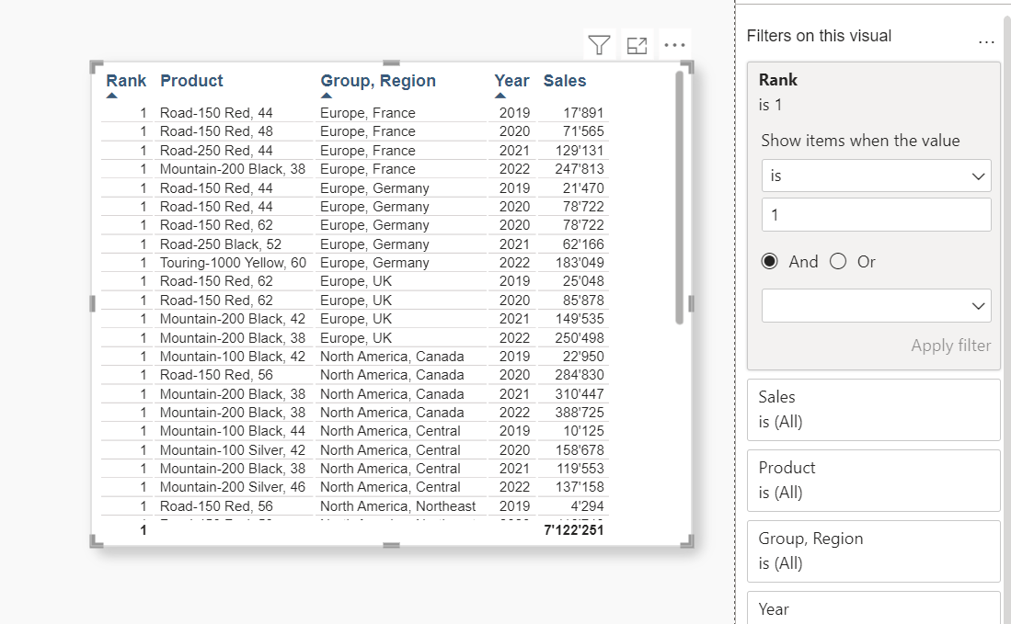Image resolution: width=1011 pixels, height=624 pixels.
Task: Open the empty second condition dropdown
Action: pos(877,306)
